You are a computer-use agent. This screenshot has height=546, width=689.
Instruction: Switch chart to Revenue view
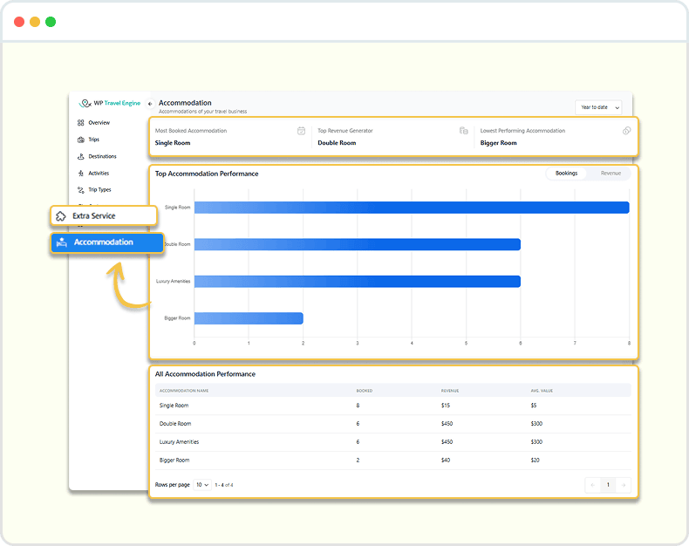(611, 174)
